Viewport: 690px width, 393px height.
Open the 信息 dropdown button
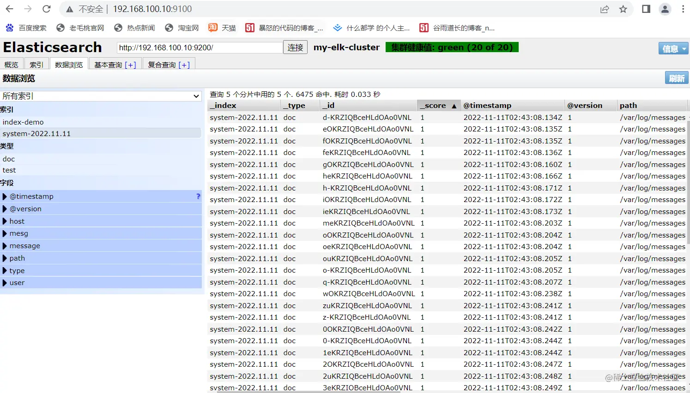[x=673, y=48]
